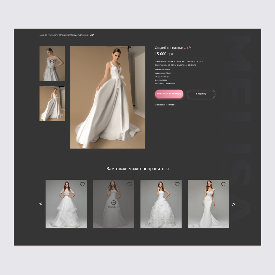Click the Свадебное платье LISA title
The image size is (275, 275).
click(x=173, y=48)
